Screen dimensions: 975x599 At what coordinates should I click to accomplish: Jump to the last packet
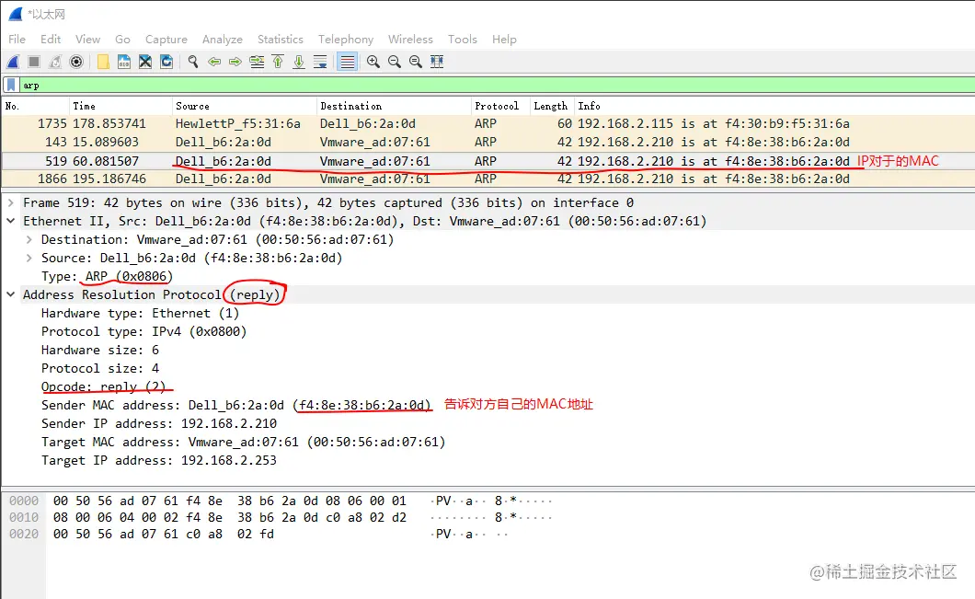(x=299, y=62)
